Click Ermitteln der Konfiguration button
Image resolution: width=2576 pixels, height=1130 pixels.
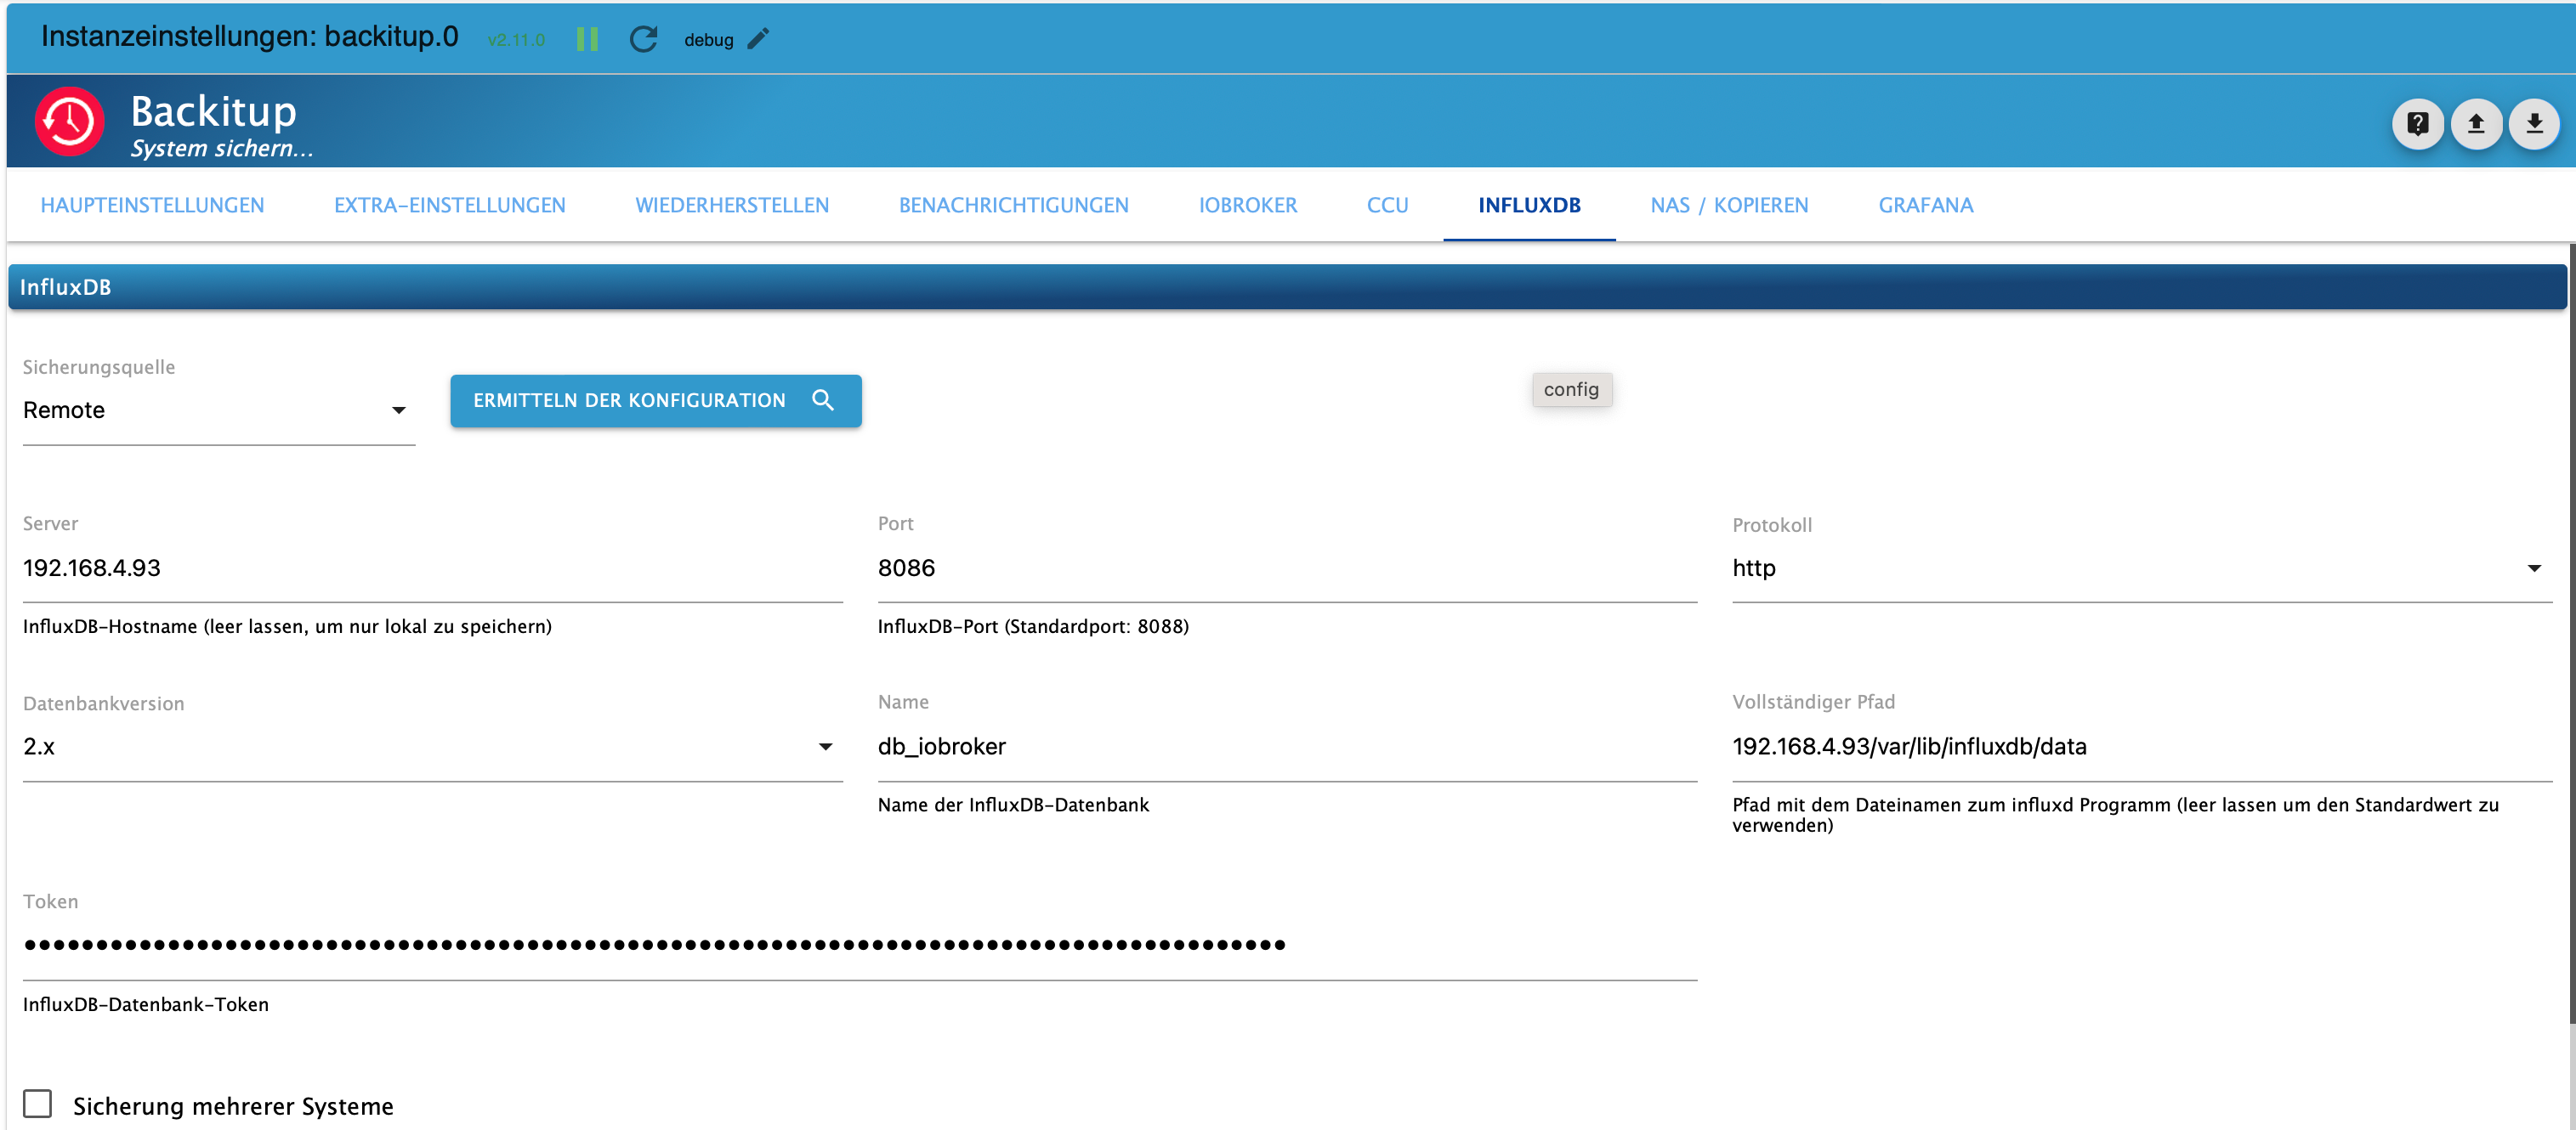click(x=655, y=401)
